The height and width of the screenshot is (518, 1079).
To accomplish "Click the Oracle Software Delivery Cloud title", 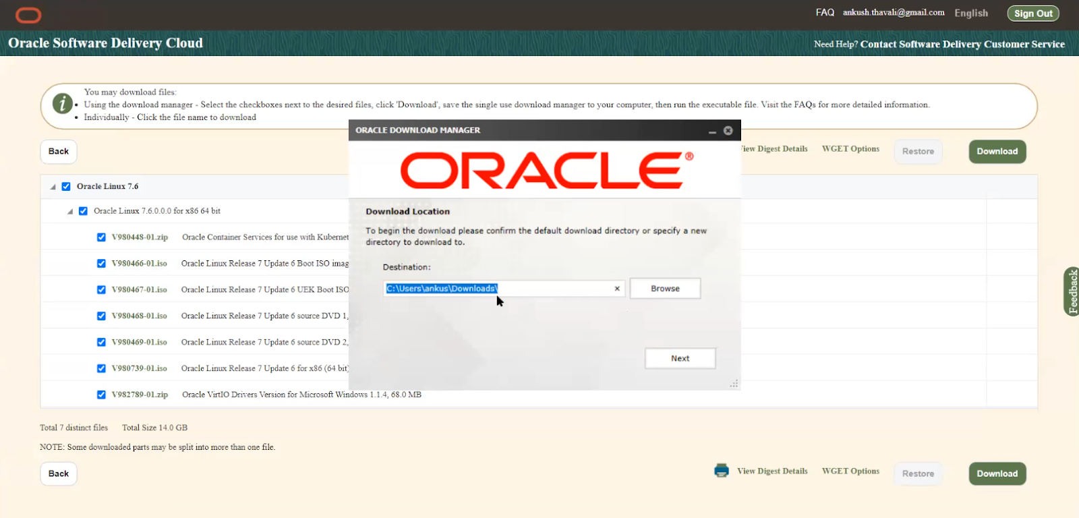I will (x=105, y=43).
